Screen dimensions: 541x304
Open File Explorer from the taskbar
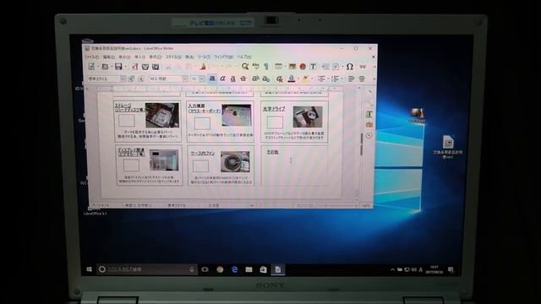249,269
